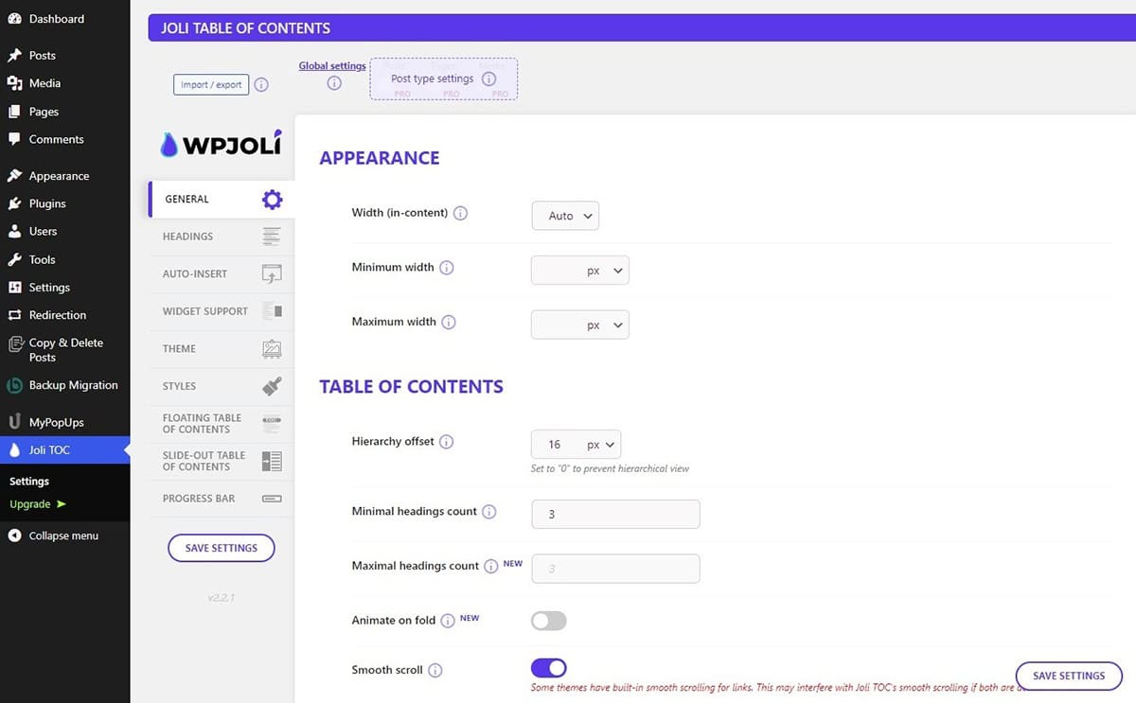Click the Posts pin icon
The image size is (1136, 703).
coord(14,56)
